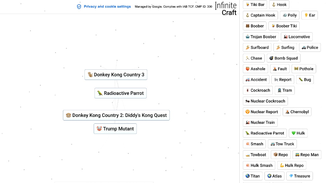Viewport: 326px width, 183px height.
Task: Select the Trojan Boober element
Action: click(x=261, y=37)
